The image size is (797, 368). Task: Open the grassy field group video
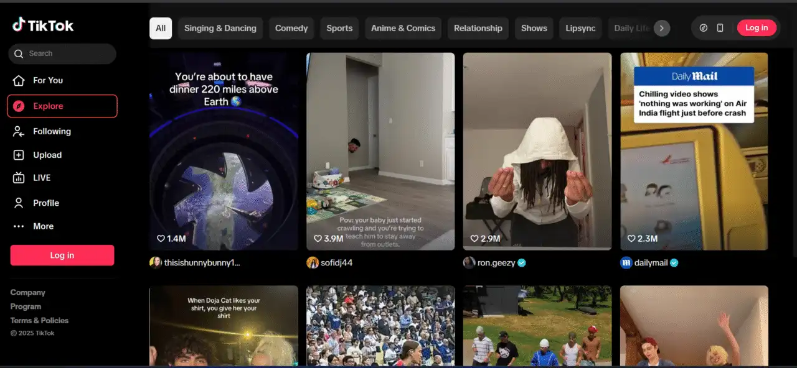tap(537, 326)
